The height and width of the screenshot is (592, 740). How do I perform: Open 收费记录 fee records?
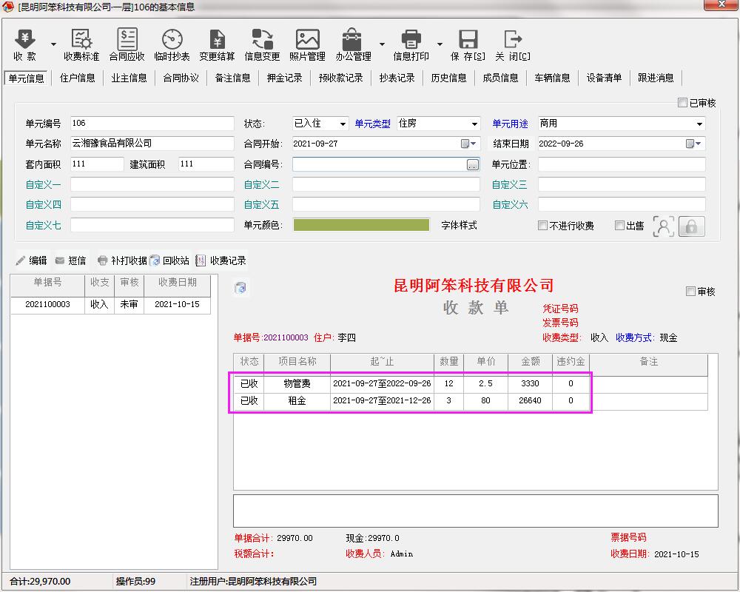pyautogui.click(x=221, y=260)
